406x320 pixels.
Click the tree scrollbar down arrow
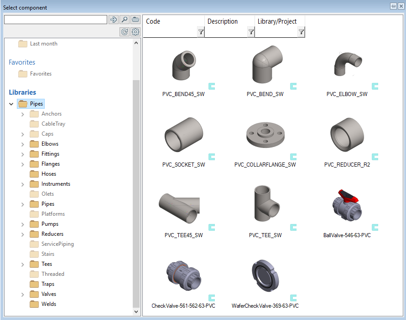[136, 312]
